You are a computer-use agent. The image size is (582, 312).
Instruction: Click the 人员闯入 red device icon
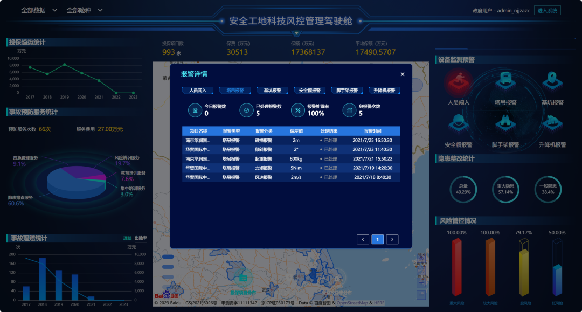point(459,82)
